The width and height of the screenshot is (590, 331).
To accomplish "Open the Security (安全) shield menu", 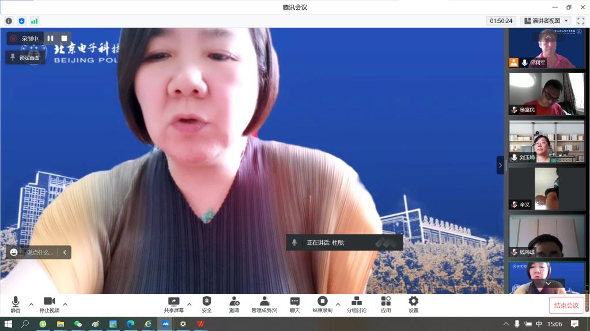I will click(x=206, y=302).
